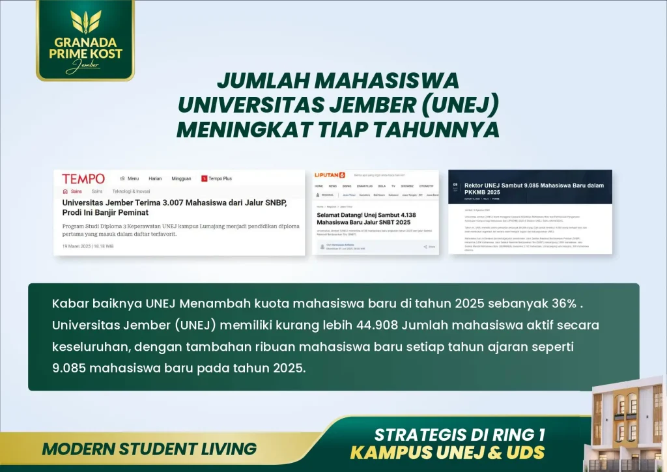Viewport: 667px width, 472px height.
Task: Select the BOLA menu on Liputan6
Action: click(x=382, y=186)
